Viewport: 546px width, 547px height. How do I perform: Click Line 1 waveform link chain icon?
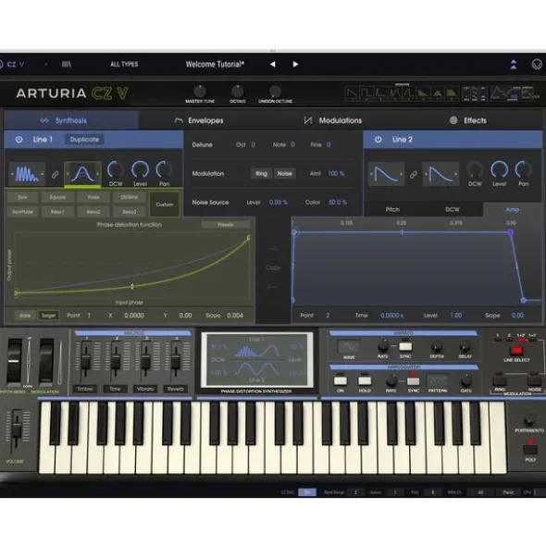pos(56,174)
